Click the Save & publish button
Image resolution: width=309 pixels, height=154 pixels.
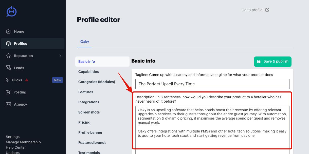coord(273,62)
